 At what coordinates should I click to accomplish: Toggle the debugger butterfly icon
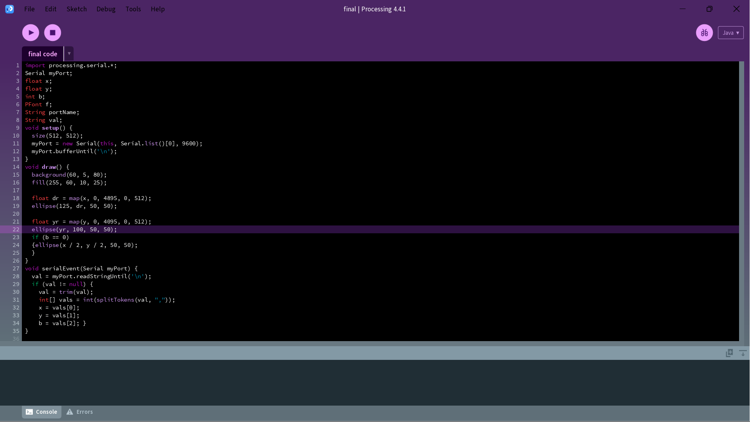[704, 32]
